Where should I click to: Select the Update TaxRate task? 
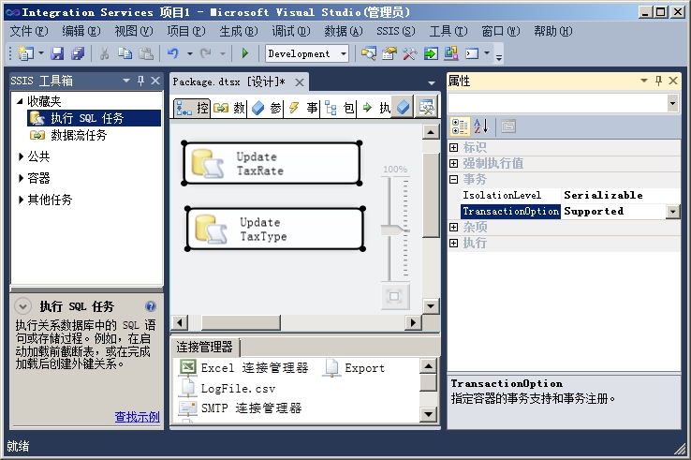point(272,164)
